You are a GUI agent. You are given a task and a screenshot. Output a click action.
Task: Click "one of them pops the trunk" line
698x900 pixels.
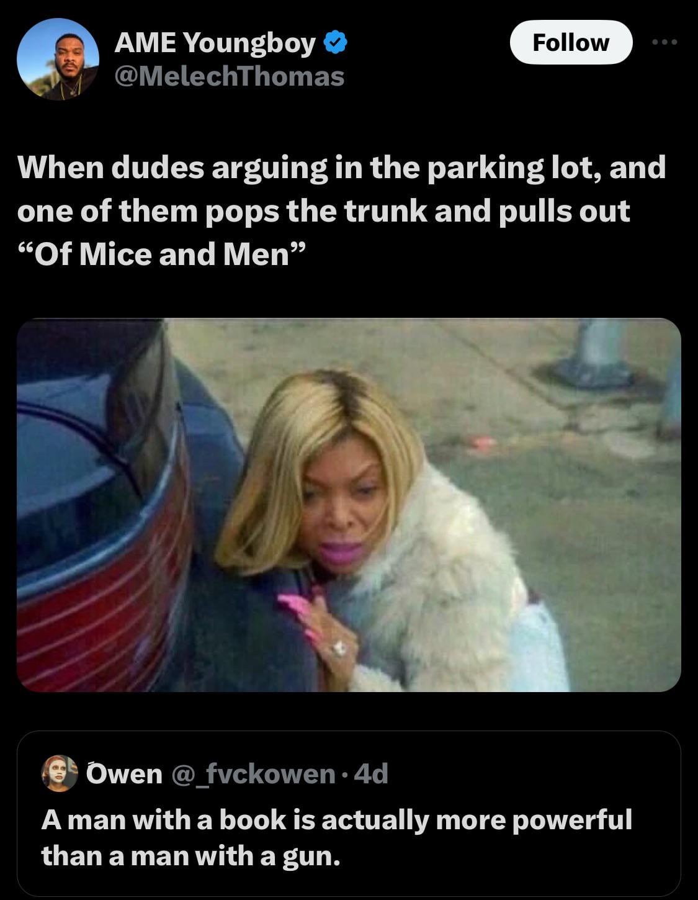coord(323,211)
